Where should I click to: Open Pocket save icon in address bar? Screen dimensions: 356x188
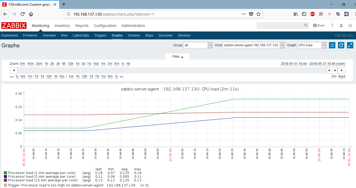[x=251, y=14]
